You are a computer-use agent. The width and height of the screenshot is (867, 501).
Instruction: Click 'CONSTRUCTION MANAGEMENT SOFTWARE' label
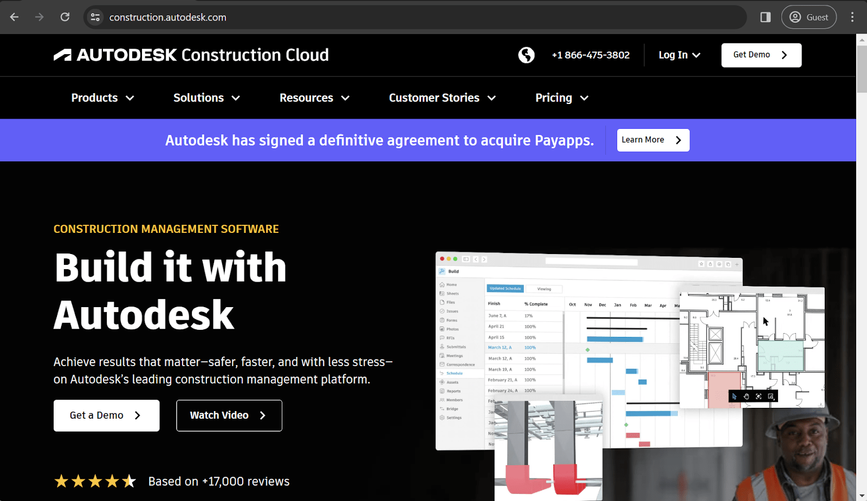click(166, 229)
